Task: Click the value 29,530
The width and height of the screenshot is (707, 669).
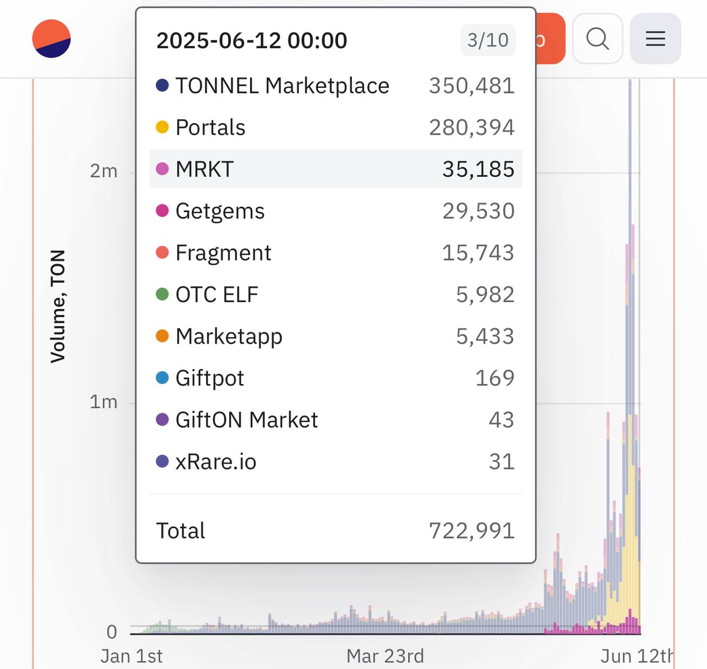Action: tap(478, 211)
